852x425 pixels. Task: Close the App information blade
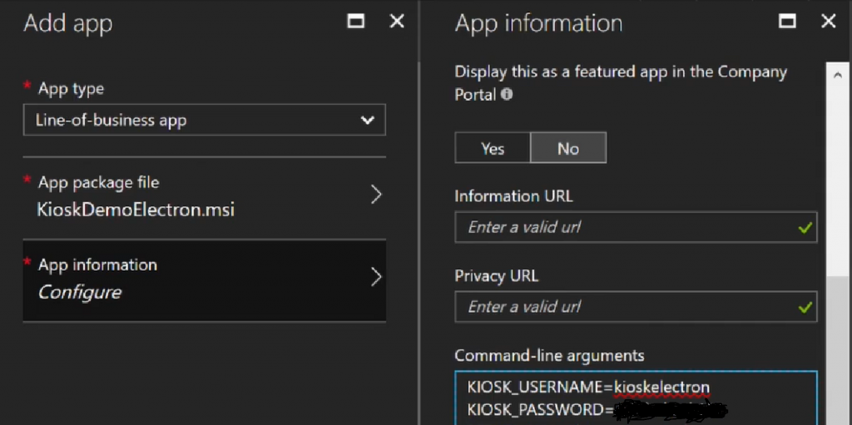tap(828, 21)
